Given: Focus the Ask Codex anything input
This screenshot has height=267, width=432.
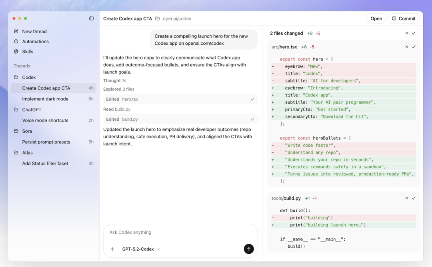Looking at the screenshot, I should click(x=180, y=232).
